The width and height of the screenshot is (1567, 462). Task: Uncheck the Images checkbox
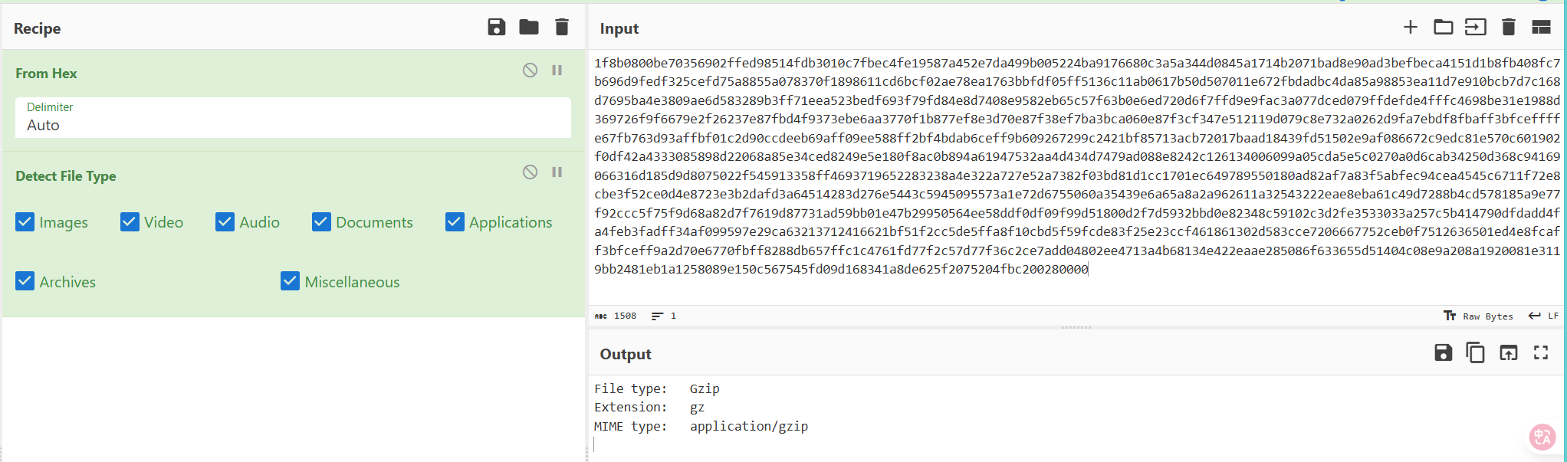tap(25, 222)
